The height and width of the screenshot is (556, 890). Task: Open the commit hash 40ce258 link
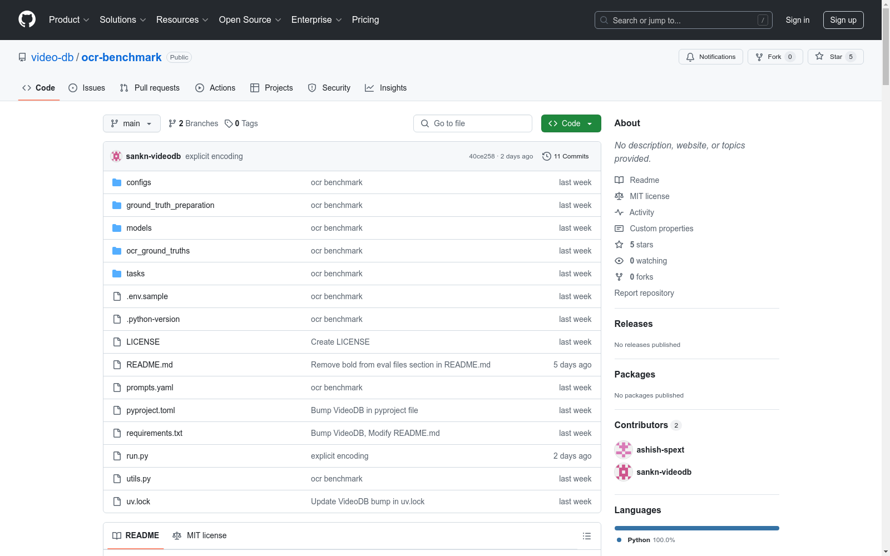pos(482,156)
